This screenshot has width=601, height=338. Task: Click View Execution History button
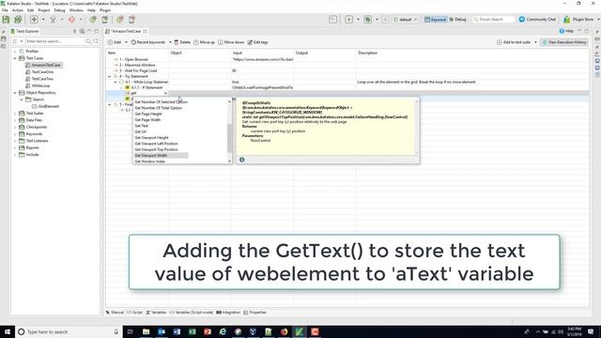563,42
